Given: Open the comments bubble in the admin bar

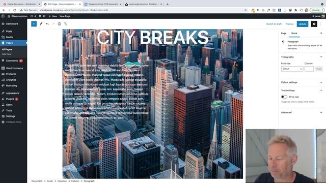Looking at the screenshot, I should coord(42,16).
